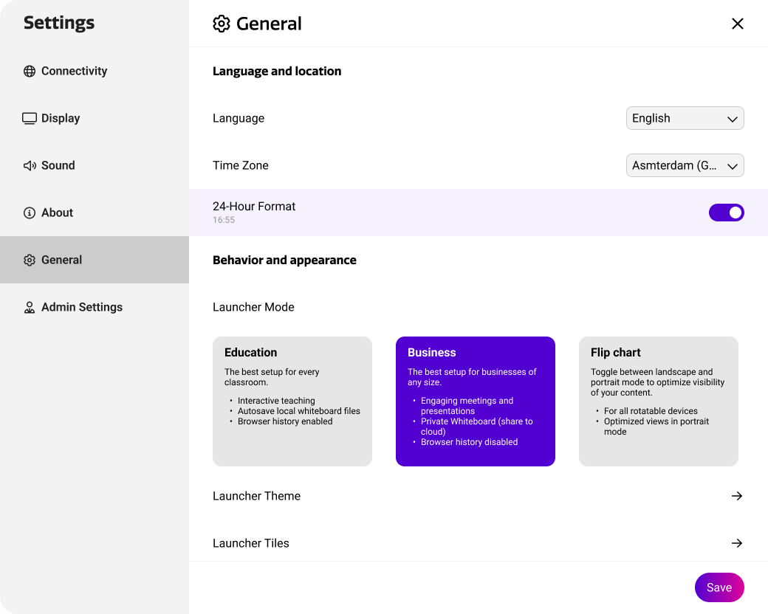768x614 pixels.
Task: Click the admin user icon in sidebar
Action: coord(30,308)
